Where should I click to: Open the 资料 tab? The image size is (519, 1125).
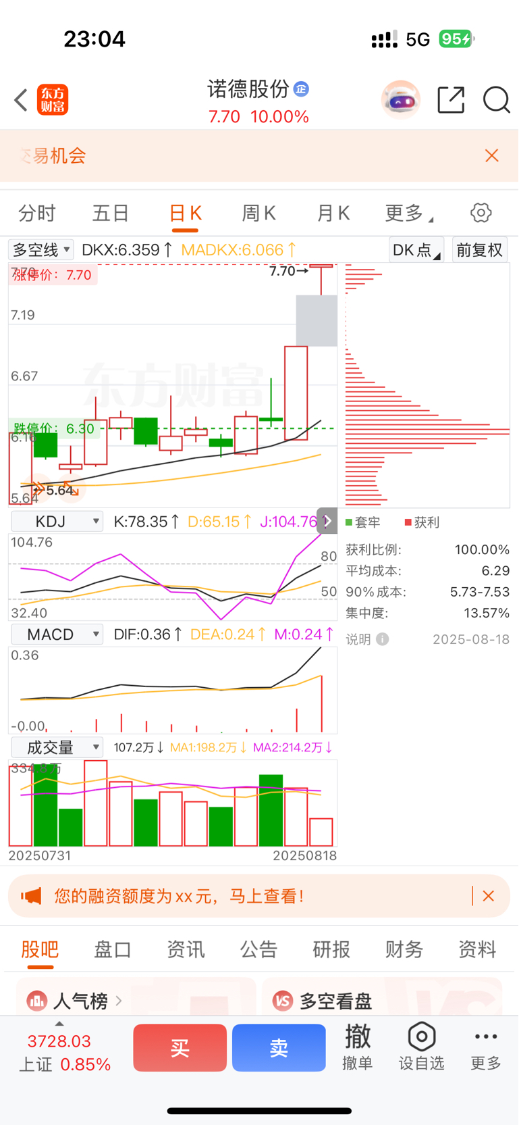tap(477, 949)
